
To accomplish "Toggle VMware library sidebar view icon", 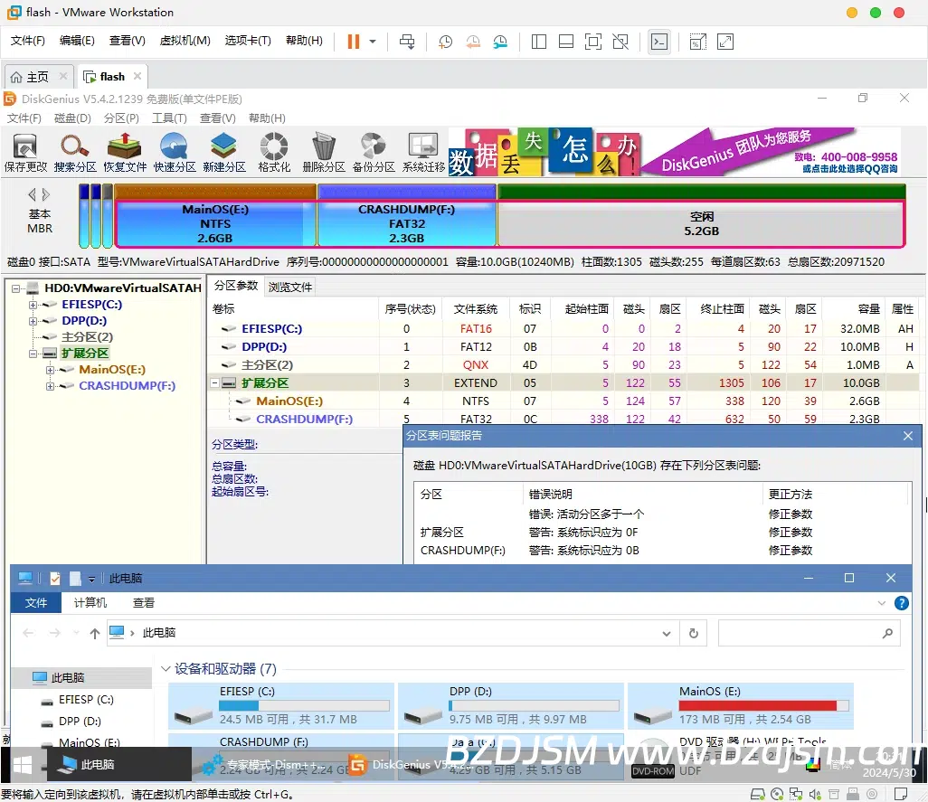I will (x=538, y=42).
